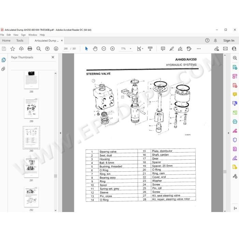The height and width of the screenshot is (239, 239).
Task: Click document scrollbar down arrow
Action: pyautogui.click(x=225, y=211)
